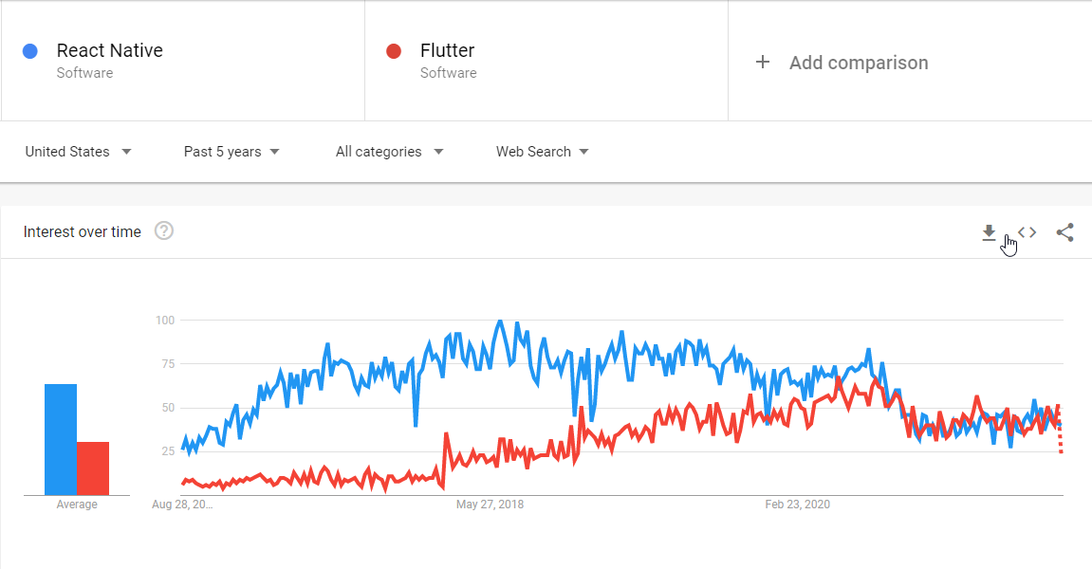Expand the Past 5 years time range
The image size is (1092, 569).
click(x=231, y=152)
